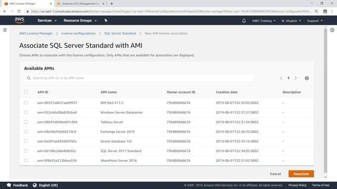Open table preferences gear icon
Screen dimensions: 337x189
click(306, 78)
